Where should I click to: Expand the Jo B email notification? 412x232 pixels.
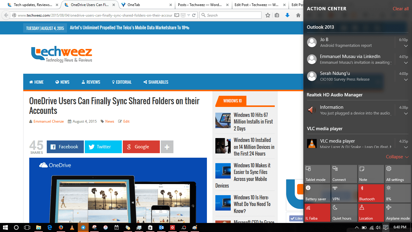[406, 46]
